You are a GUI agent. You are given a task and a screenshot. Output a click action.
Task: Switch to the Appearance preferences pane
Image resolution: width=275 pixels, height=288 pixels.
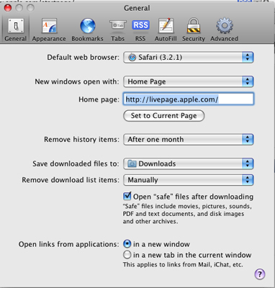(x=49, y=30)
